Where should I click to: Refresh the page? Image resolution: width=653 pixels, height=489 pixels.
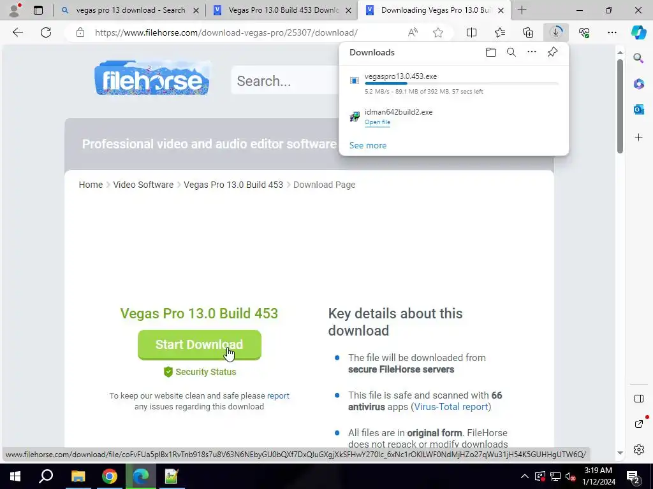coord(46,32)
